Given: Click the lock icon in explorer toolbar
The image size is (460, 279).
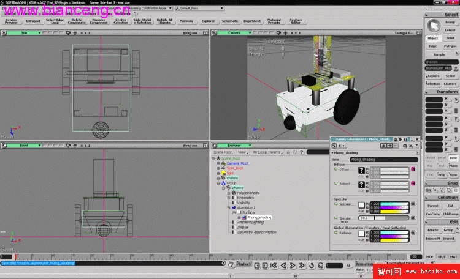Looking at the screenshot, I should coord(288,152).
